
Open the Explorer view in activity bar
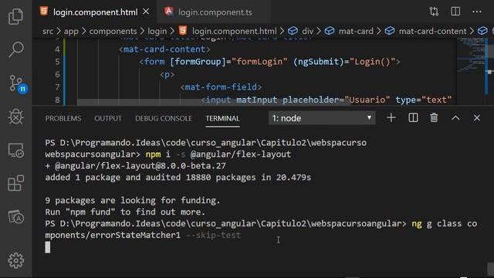(x=15, y=16)
